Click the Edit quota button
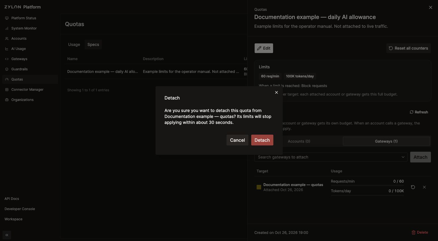This screenshot has height=241, width=438. click(x=264, y=48)
